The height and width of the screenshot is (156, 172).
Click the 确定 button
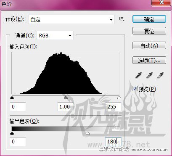(149, 19)
